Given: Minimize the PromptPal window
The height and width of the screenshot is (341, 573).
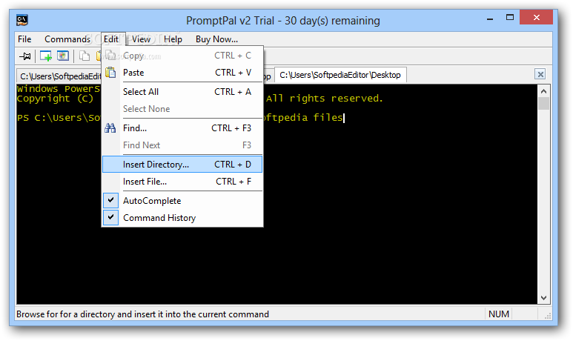Looking at the screenshot, I should [490, 18].
